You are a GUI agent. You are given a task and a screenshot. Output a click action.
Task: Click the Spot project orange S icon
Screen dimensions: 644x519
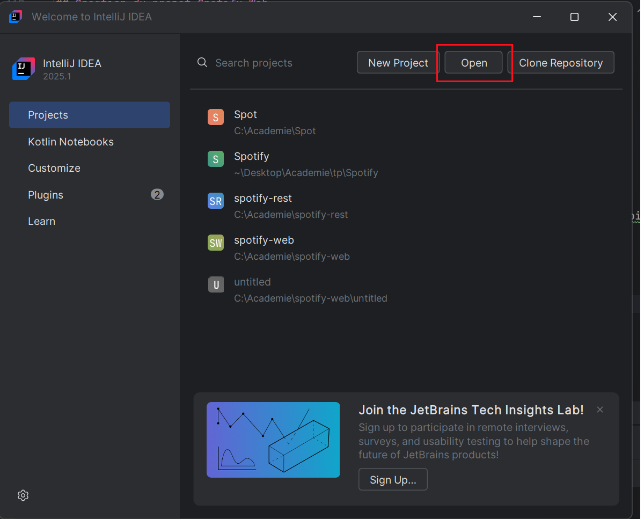tap(215, 117)
